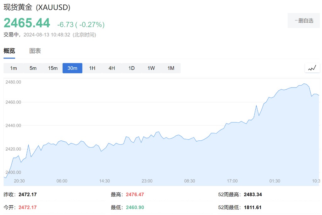Set chart period to 1W
Screen dimensions: 322x215
pyautogui.click(x=151, y=68)
